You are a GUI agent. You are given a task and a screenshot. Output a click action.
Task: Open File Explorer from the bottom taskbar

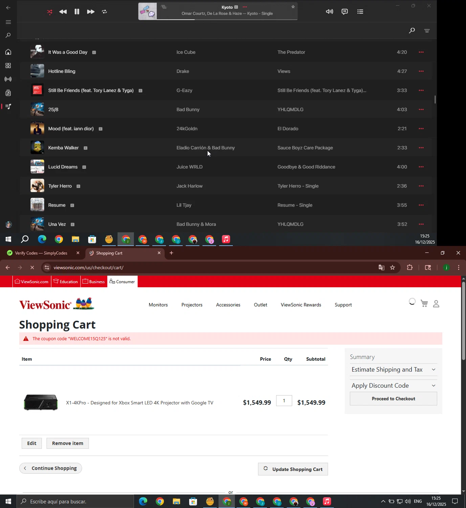(x=176, y=501)
